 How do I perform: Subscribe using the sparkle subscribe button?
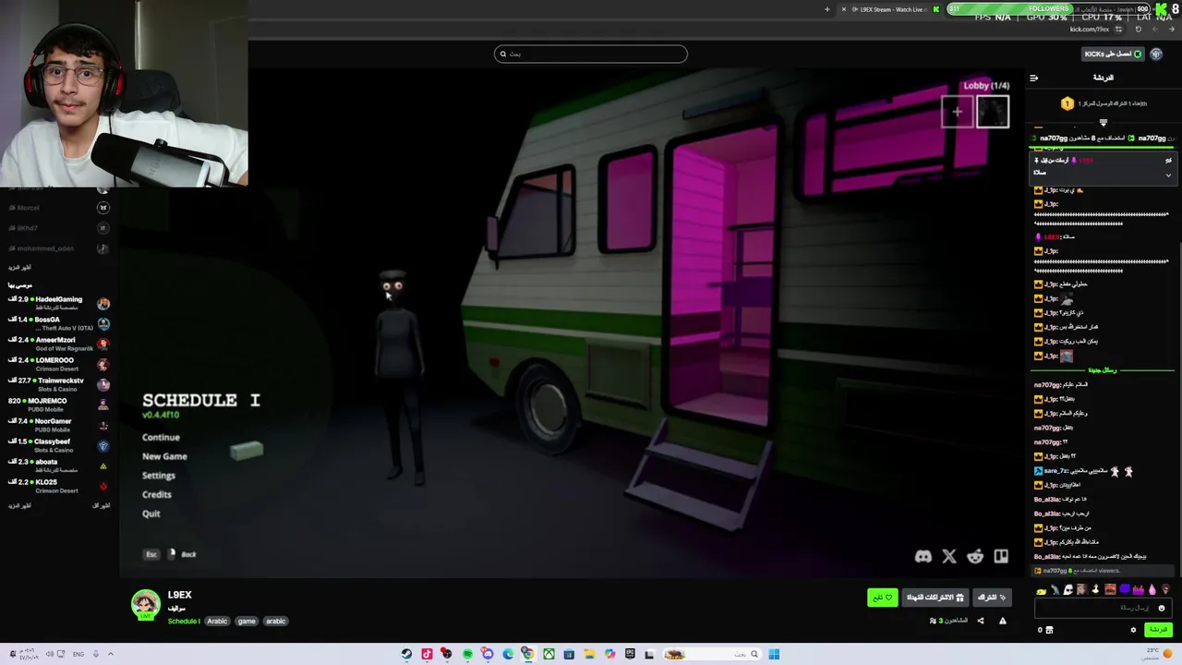coord(992,598)
